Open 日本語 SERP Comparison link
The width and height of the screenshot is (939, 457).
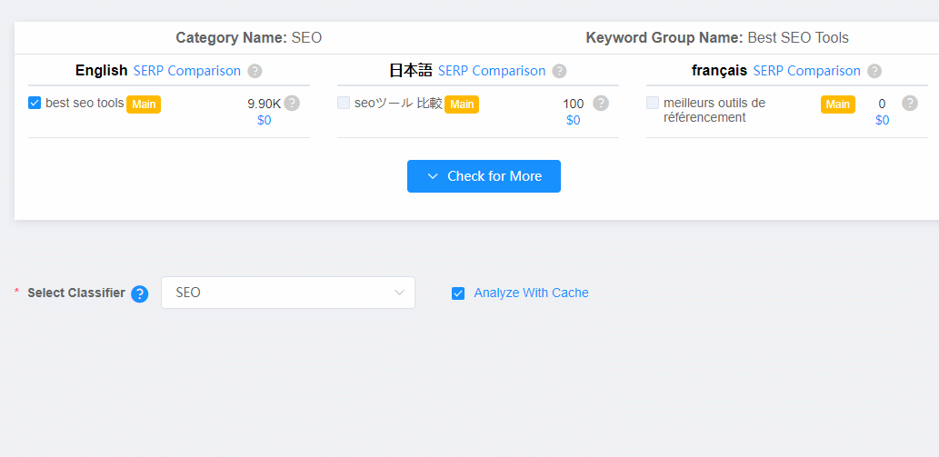click(492, 71)
